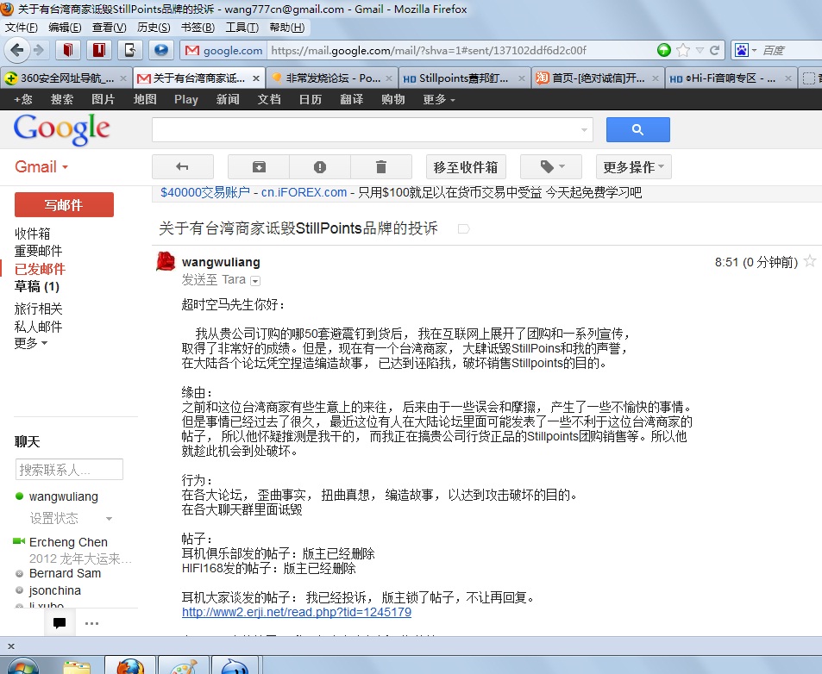
Task: Switch to the 非常发烧论坛 tab
Action: [x=332, y=78]
